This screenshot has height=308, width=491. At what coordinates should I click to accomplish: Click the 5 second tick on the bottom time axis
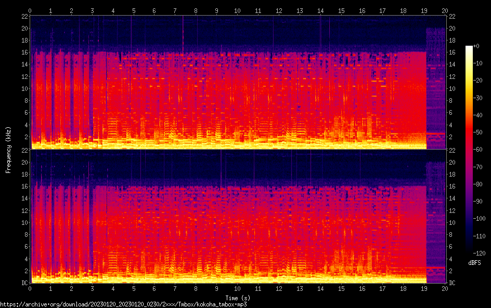click(134, 289)
